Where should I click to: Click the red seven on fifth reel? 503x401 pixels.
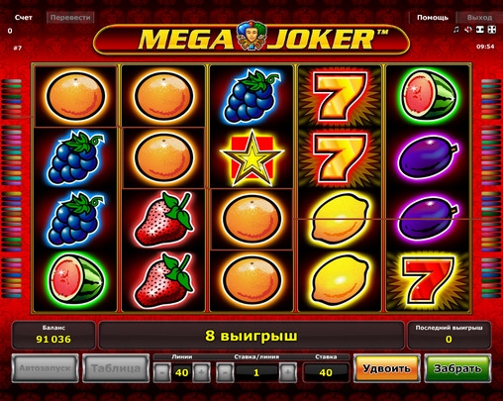click(428, 281)
